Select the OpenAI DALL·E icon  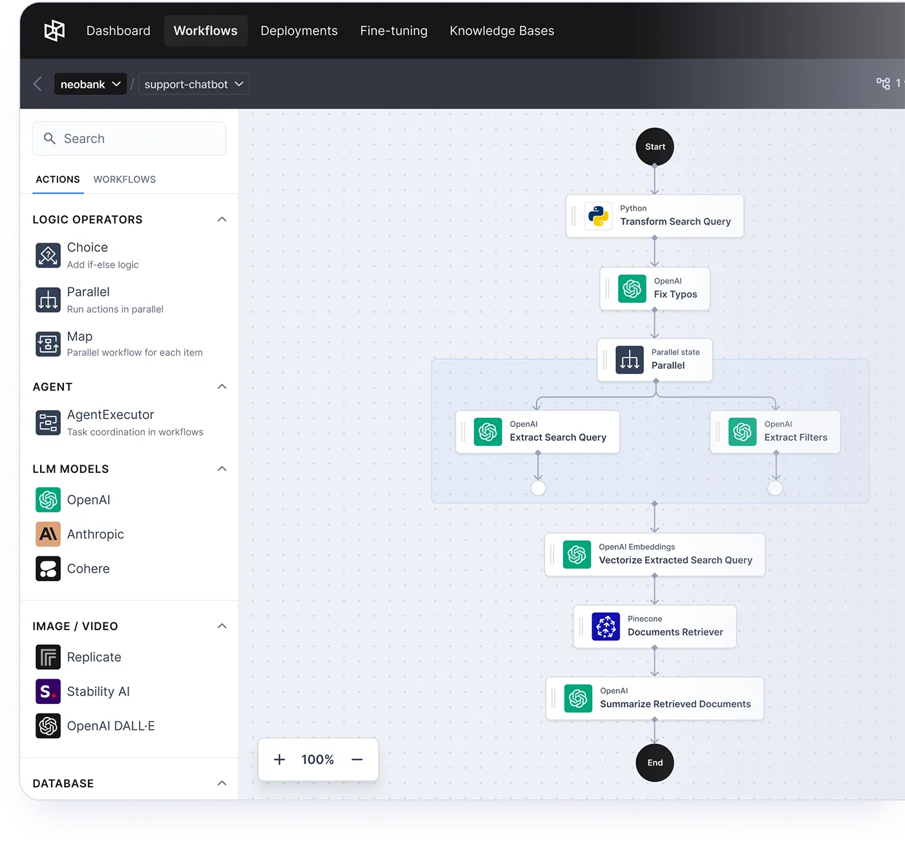(47, 725)
